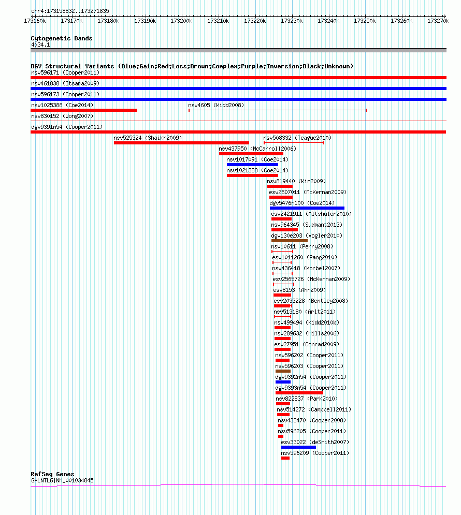Click the Cytogenetic Bands track header
The width and height of the screenshot is (461, 515).
pos(62,38)
